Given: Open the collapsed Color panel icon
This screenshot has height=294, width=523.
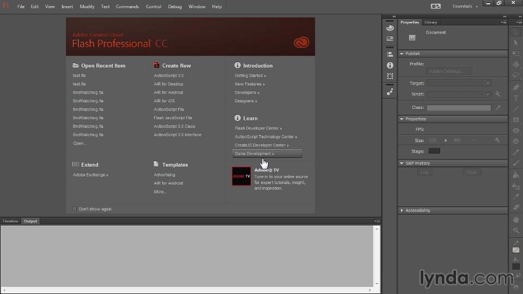Looking at the screenshot, I should click(x=390, y=28).
